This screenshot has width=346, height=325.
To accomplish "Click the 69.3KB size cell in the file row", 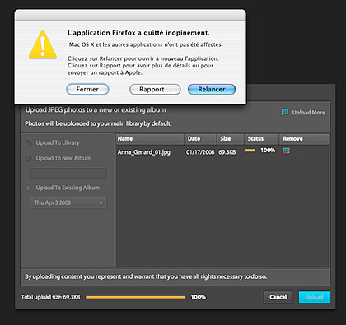I will click(227, 152).
